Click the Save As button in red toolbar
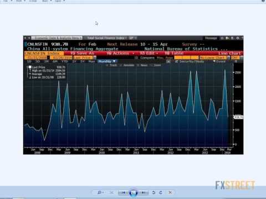 tap(82, 53)
